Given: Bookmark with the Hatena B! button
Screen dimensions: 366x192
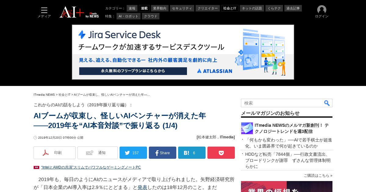Looking at the screenshot, I should click(192, 153).
